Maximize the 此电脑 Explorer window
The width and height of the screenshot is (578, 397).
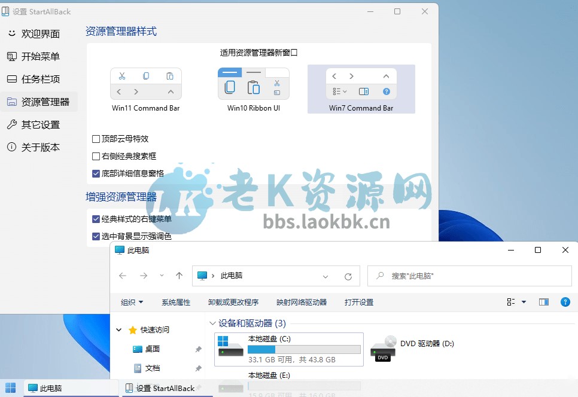[538, 250]
